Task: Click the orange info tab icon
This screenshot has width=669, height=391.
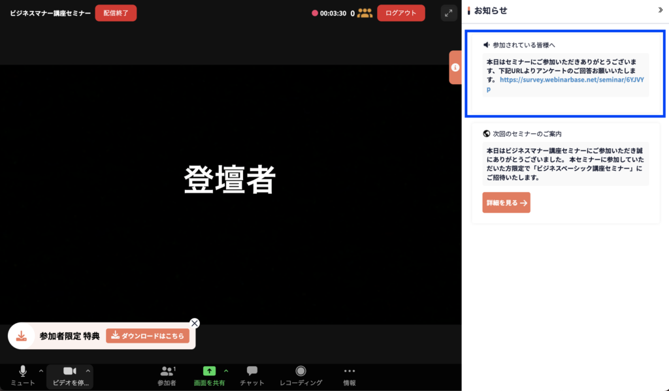Action: 455,67
